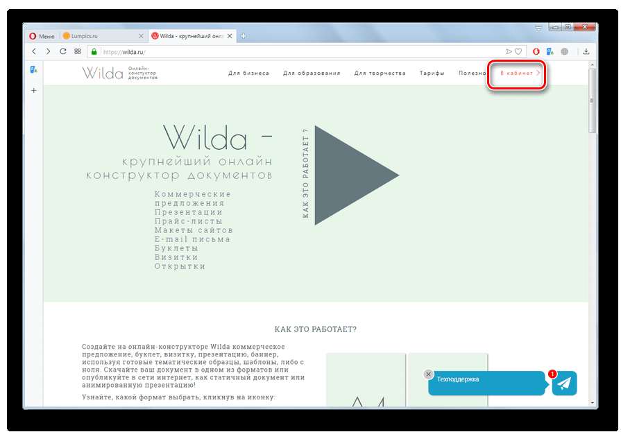Click the Буклеты list item
621x432 pixels.
176,249
